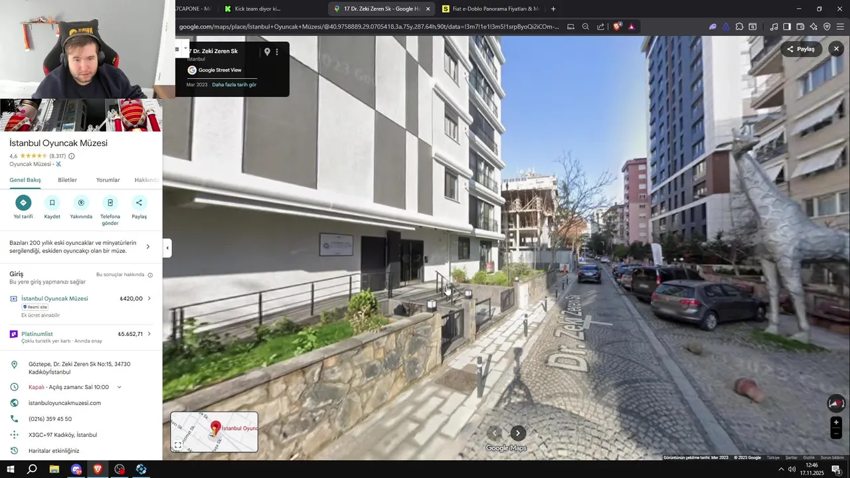850x478 pixels.
Task: Expand the opening hours dropdown
Action: pyautogui.click(x=120, y=387)
